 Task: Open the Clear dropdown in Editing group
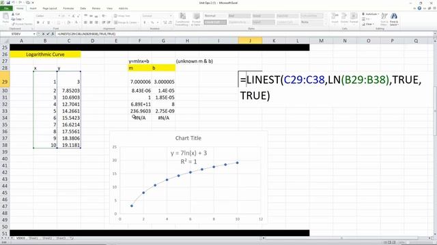tap(373, 24)
